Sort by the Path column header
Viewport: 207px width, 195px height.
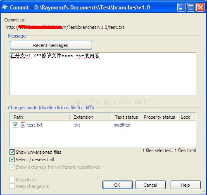point(40,117)
